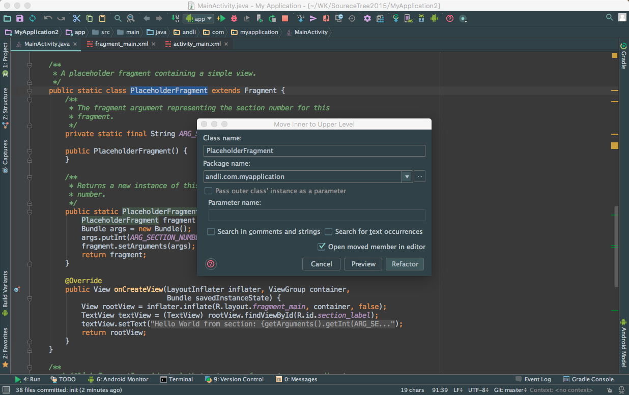The height and width of the screenshot is (395, 629).
Task: Click the Git: master branch selector
Action: pos(510,390)
